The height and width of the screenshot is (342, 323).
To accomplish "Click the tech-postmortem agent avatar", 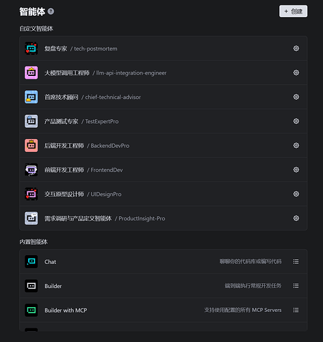I will [31, 49].
